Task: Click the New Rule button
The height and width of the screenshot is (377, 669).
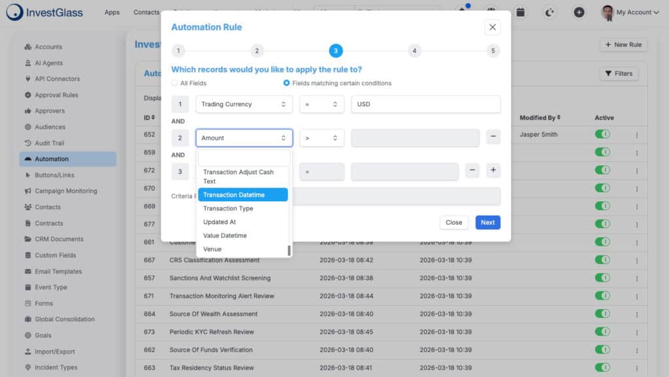Action: [x=623, y=45]
